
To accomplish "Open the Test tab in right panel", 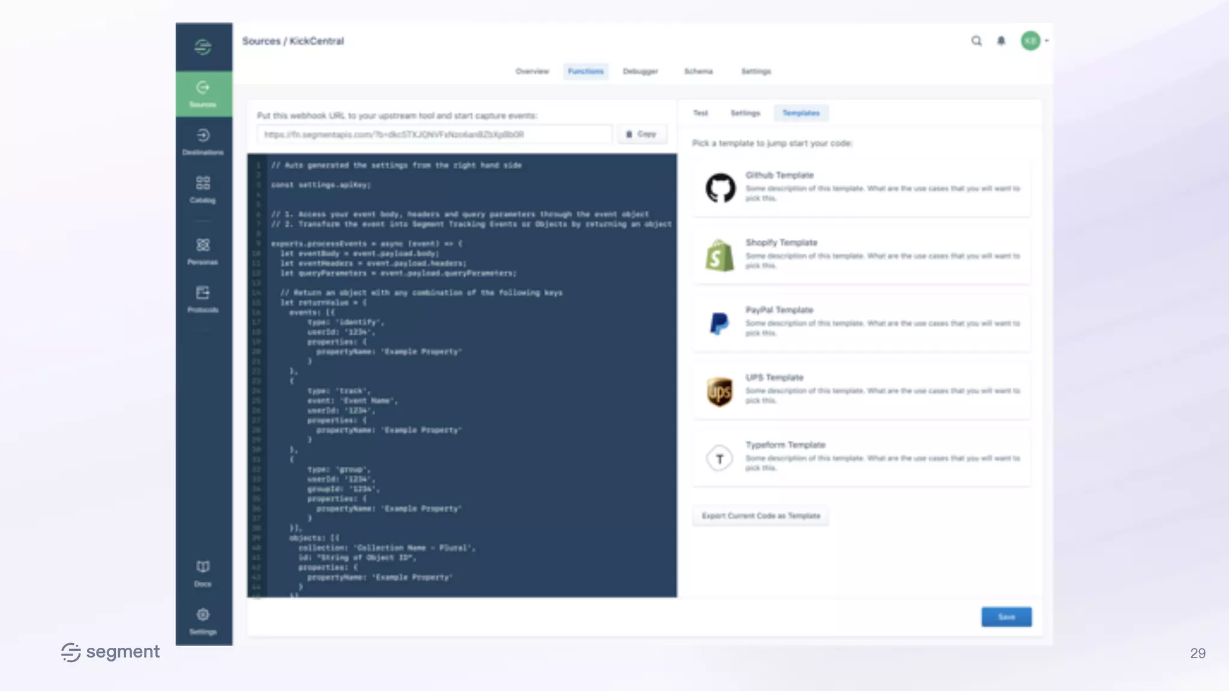I will [x=700, y=113].
